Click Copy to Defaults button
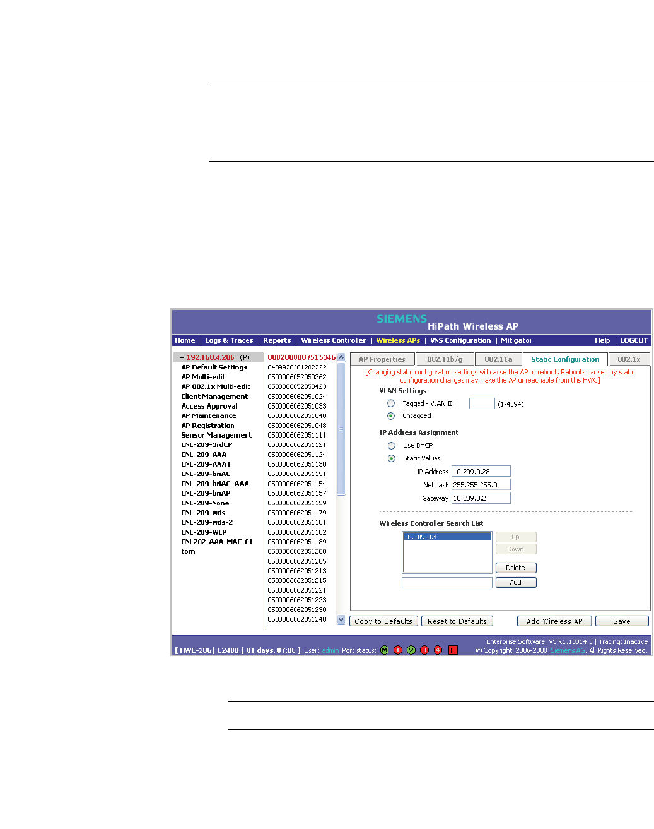 point(383,621)
